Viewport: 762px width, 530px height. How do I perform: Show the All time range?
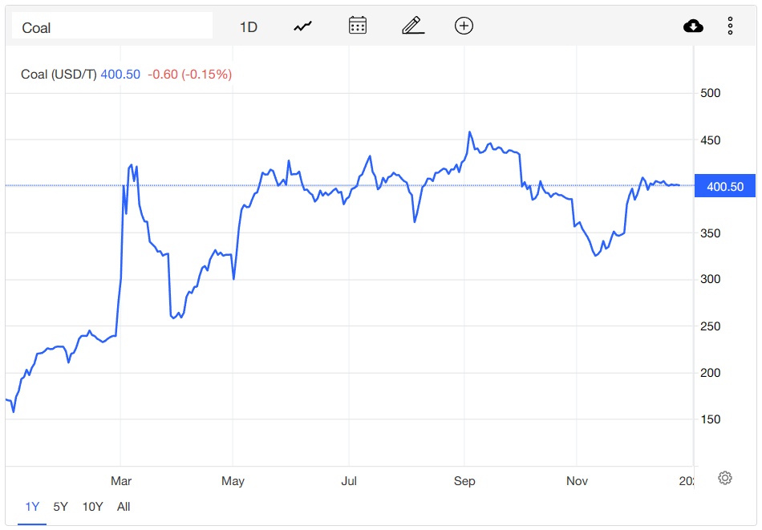tap(124, 507)
